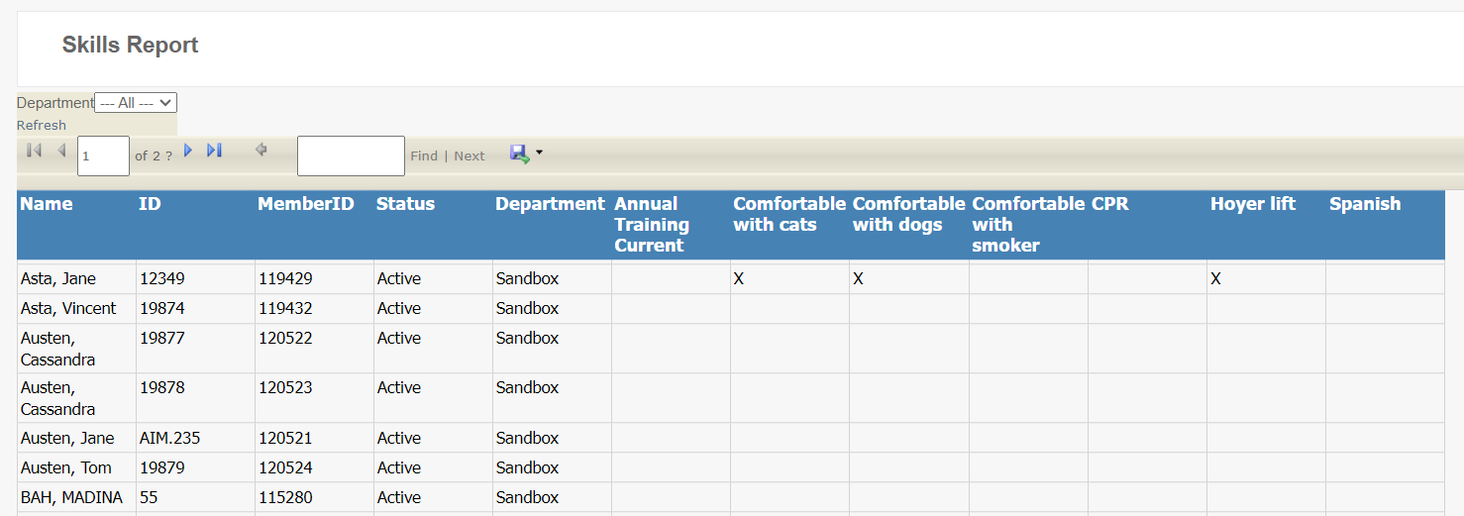Go to first page of report

[34, 150]
